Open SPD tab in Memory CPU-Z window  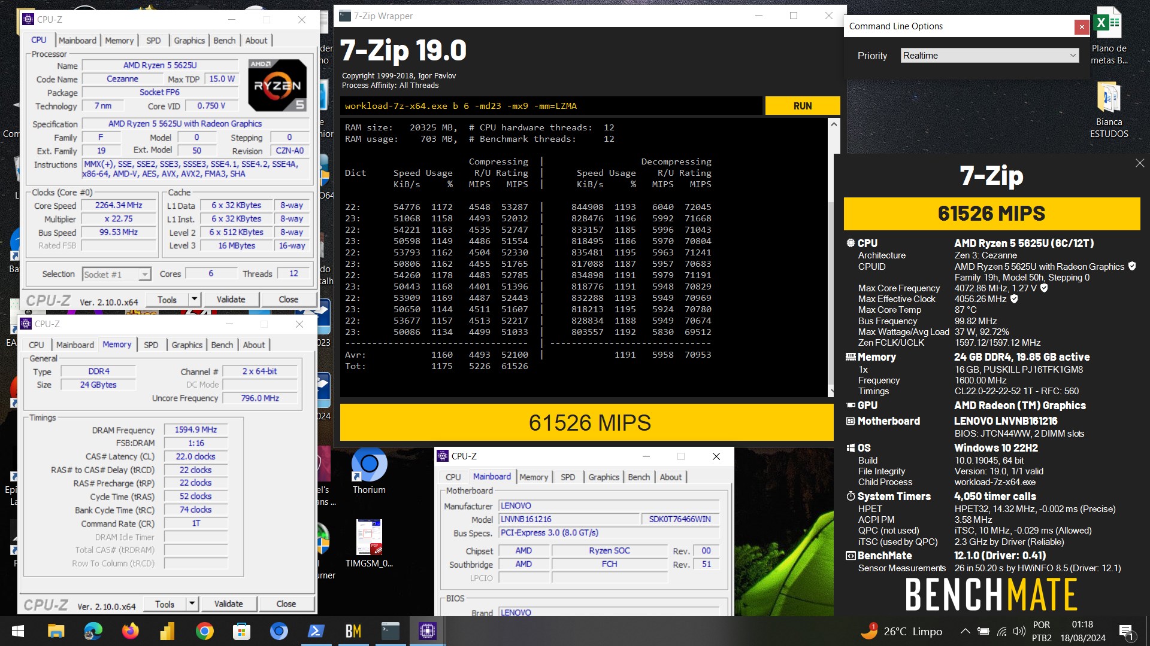pyautogui.click(x=151, y=345)
